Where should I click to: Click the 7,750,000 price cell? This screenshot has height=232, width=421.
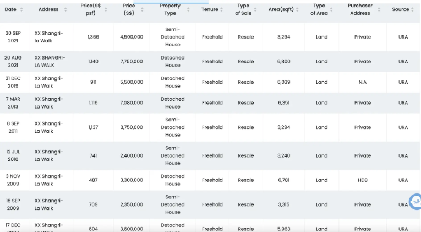click(132, 61)
